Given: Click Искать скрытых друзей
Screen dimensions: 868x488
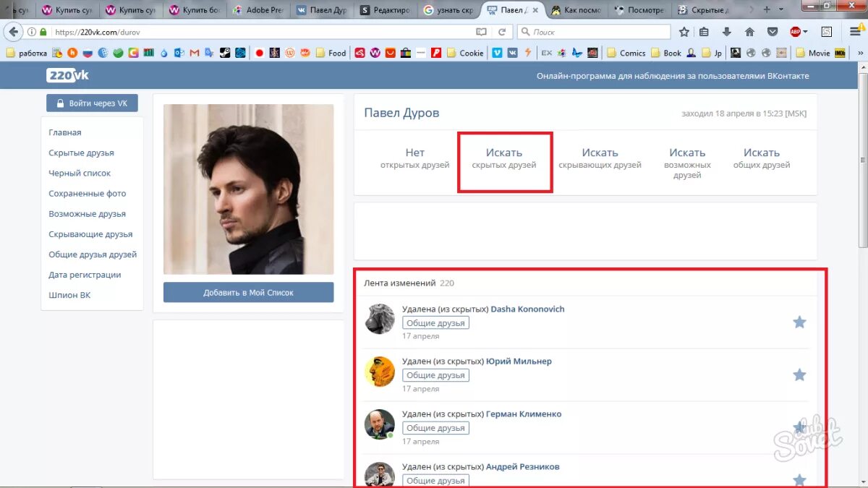Looking at the screenshot, I should [504, 158].
